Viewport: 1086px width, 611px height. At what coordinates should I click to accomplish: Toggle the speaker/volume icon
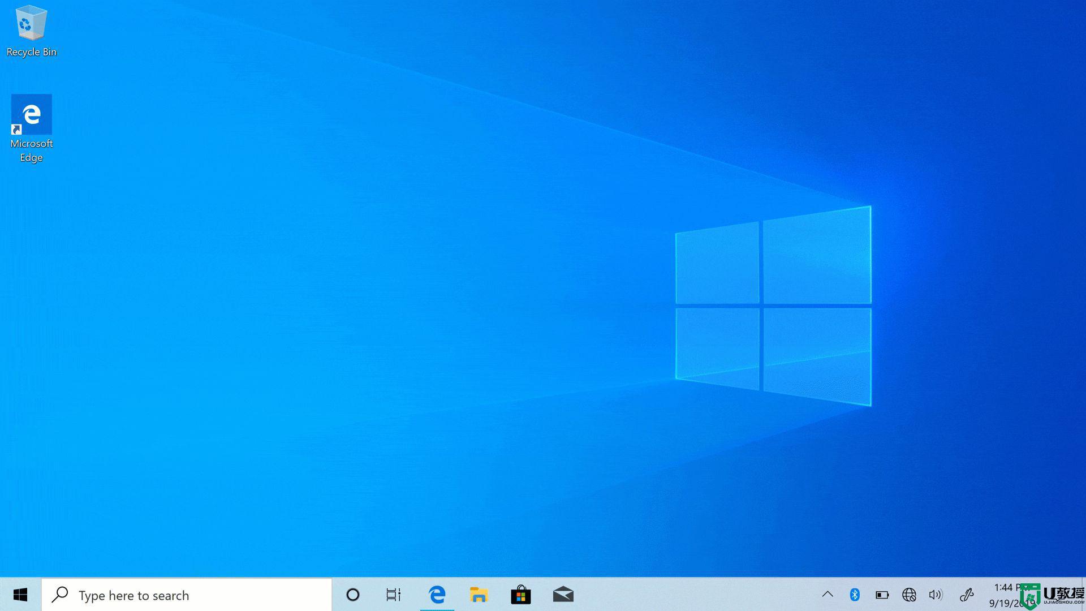tap(936, 595)
